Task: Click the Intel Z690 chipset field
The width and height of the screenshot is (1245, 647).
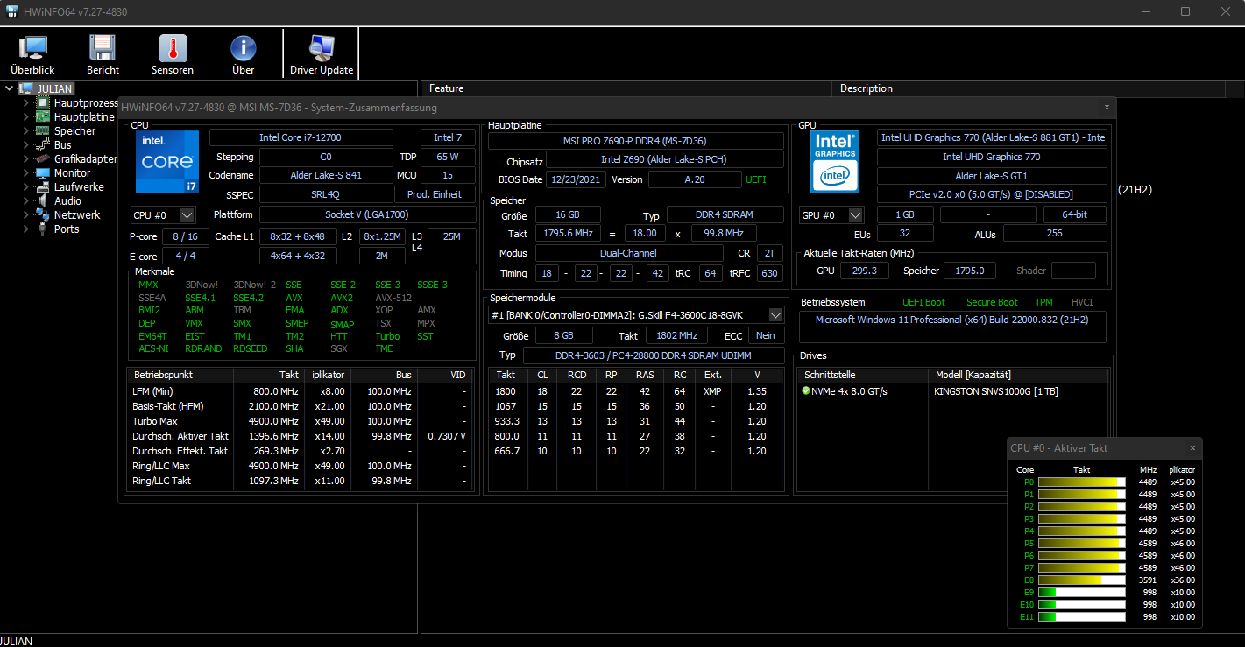Action: click(665, 159)
